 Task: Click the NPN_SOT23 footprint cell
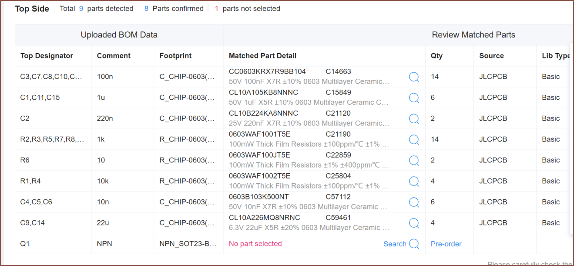pos(188,244)
